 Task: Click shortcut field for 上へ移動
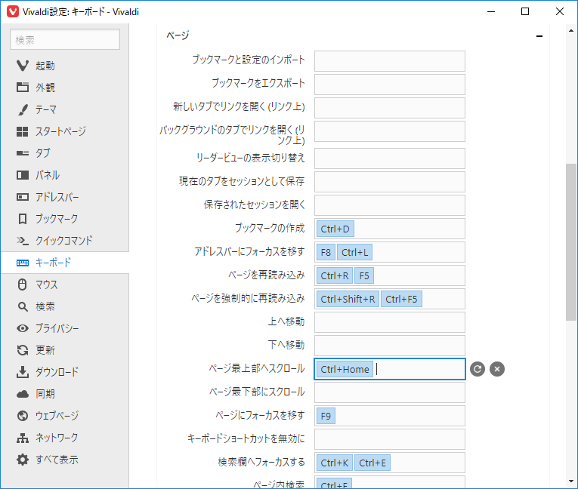(x=390, y=322)
